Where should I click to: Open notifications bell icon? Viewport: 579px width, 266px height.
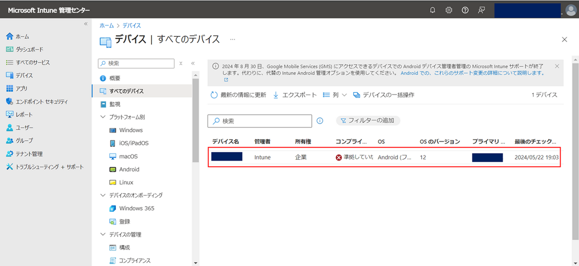[432, 10]
